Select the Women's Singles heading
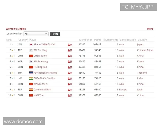The width and height of the screenshot is (160, 128). (x=16, y=29)
